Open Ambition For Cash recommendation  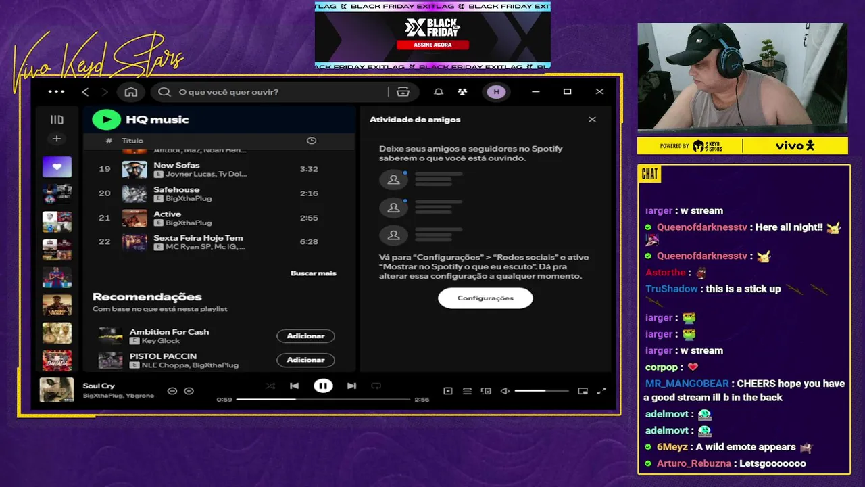tap(169, 332)
